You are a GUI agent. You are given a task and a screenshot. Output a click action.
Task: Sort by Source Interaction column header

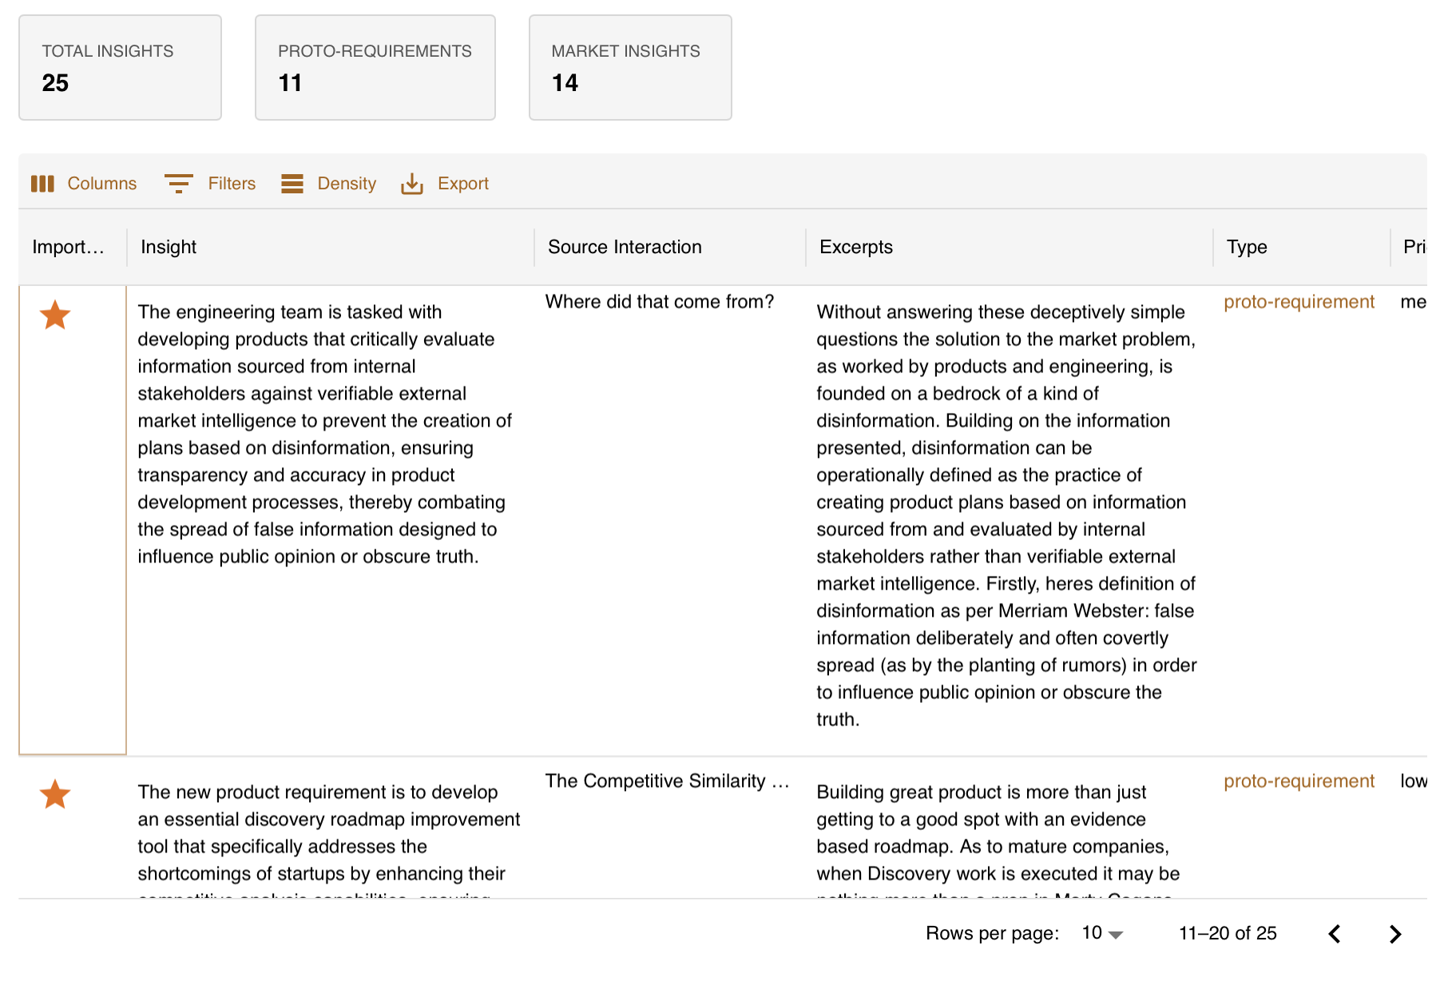625,247
